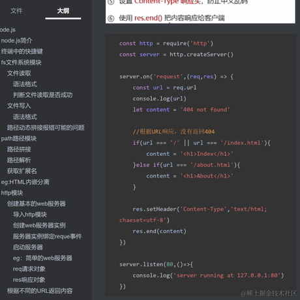Select 语法格式 under 文件读取
The width and height of the screenshot is (300, 300).
coord(25,84)
